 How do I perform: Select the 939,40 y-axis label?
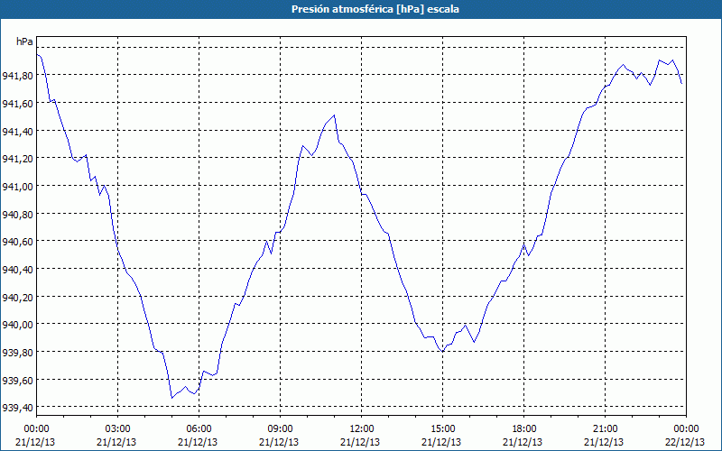click(x=17, y=408)
